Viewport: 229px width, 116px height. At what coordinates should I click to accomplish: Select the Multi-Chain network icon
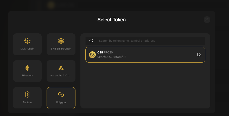click(x=27, y=41)
